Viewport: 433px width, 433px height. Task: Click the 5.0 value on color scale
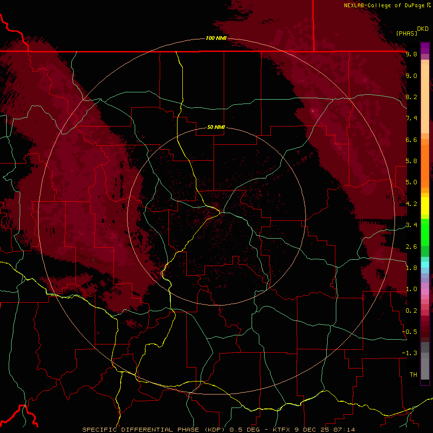[x=411, y=182]
